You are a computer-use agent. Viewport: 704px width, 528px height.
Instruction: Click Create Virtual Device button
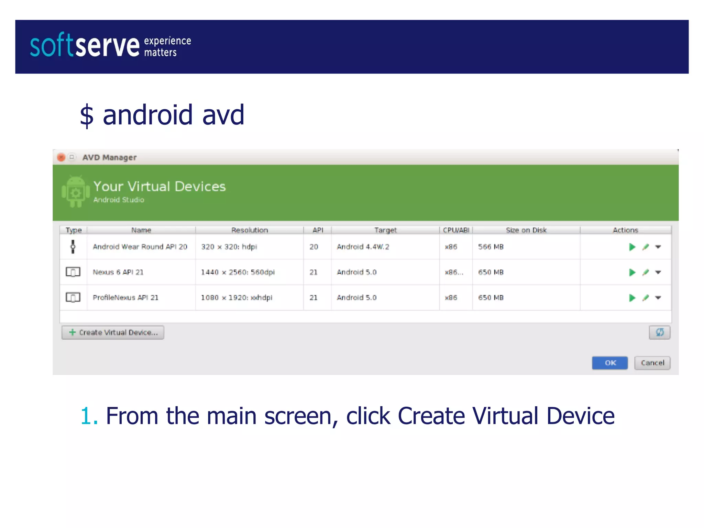pos(113,332)
